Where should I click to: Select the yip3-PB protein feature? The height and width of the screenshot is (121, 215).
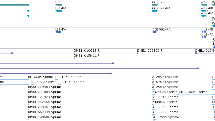click(207, 29)
